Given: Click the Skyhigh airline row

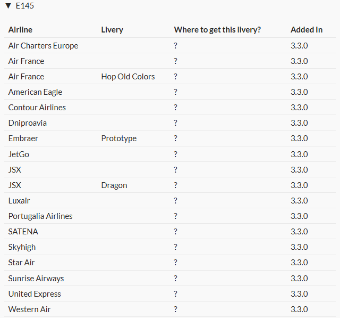Looking at the screenshot, I should pyautogui.click(x=22, y=247).
